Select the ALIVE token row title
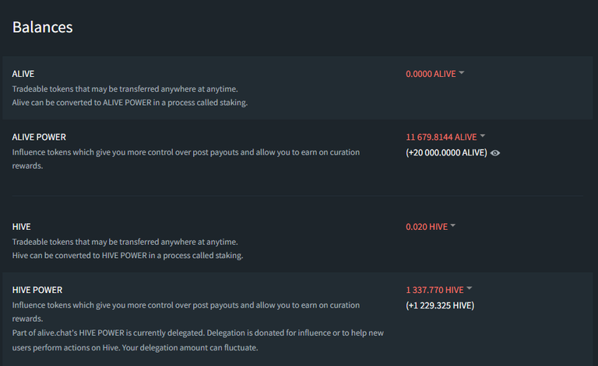598x366 pixels. point(23,74)
